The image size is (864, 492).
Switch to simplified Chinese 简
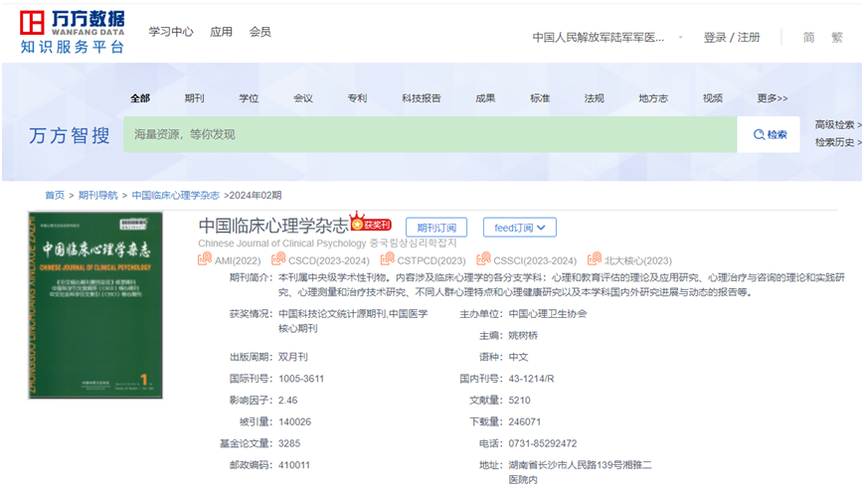(808, 38)
